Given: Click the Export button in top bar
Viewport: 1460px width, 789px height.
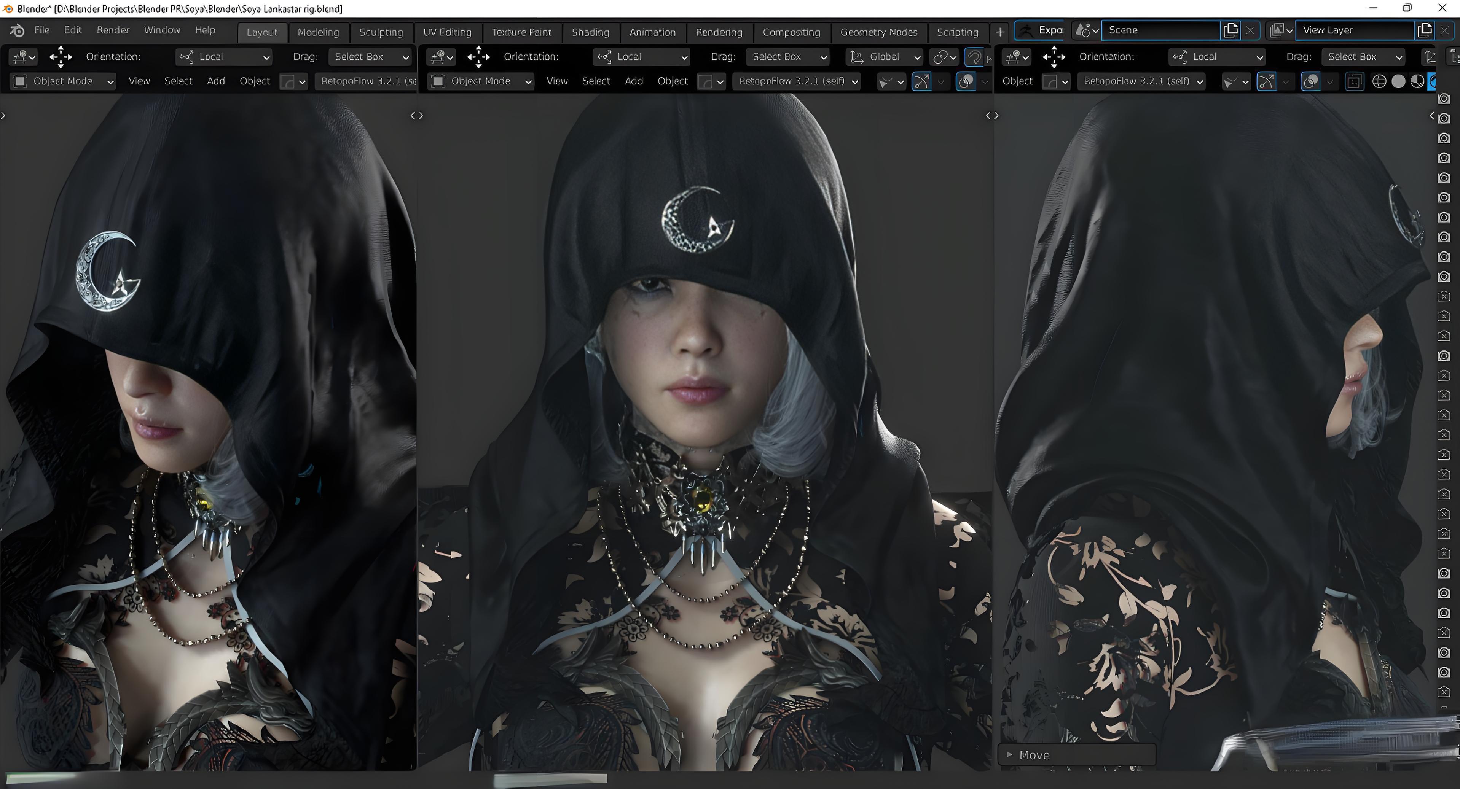Looking at the screenshot, I should click(x=1041, y=30).
